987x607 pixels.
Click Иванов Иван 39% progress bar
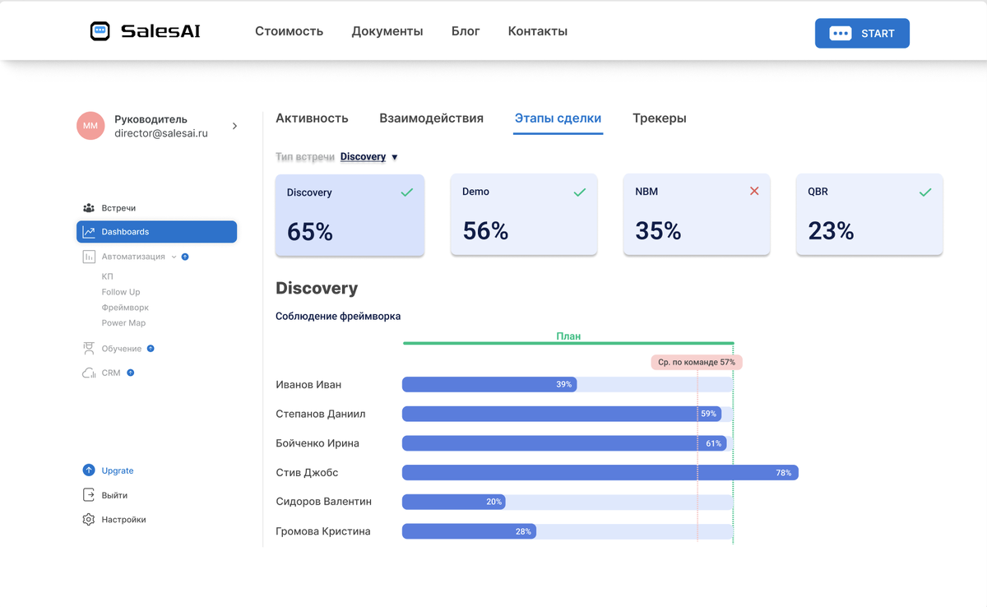point(489,384)
